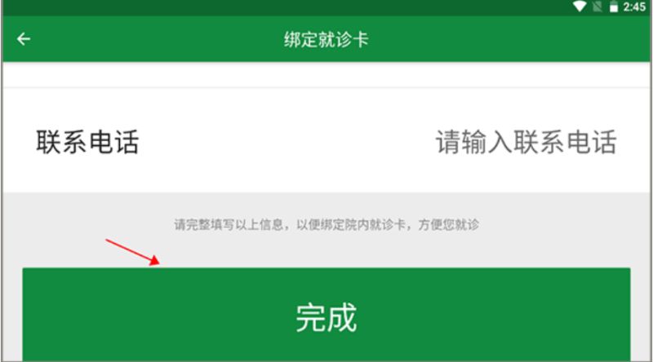Click the hint text 请完整填写以上信息
This screenshot has height=362, width=653.
click(x=231, y=225)
